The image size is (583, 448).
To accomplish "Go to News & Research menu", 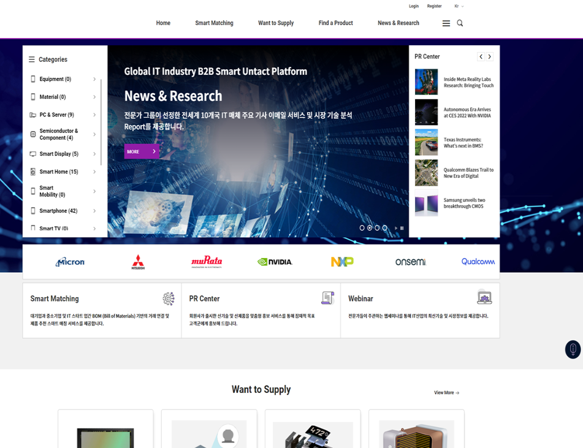I will coord(398,23).
